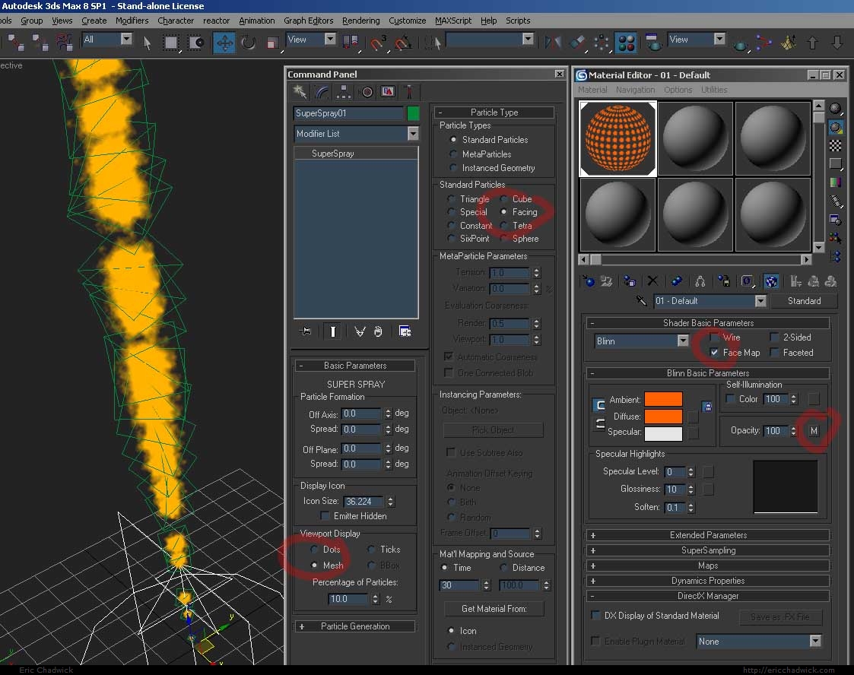Expand the SuperSampling rollout
This screenshot has height=675, width=854.
coord(708,550)
